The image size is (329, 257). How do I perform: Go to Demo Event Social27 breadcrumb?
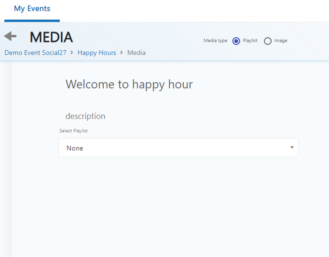[35, 53]
